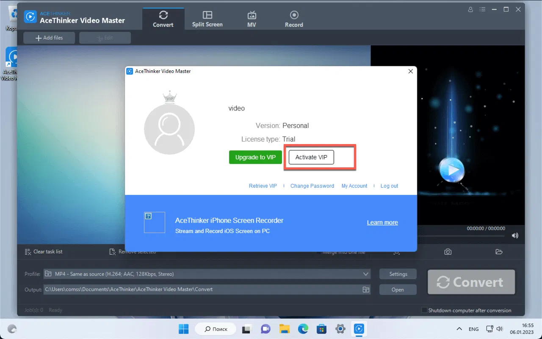Click the Activate VIP button
This screenshot has width=542, height=339.
[311, 157]
